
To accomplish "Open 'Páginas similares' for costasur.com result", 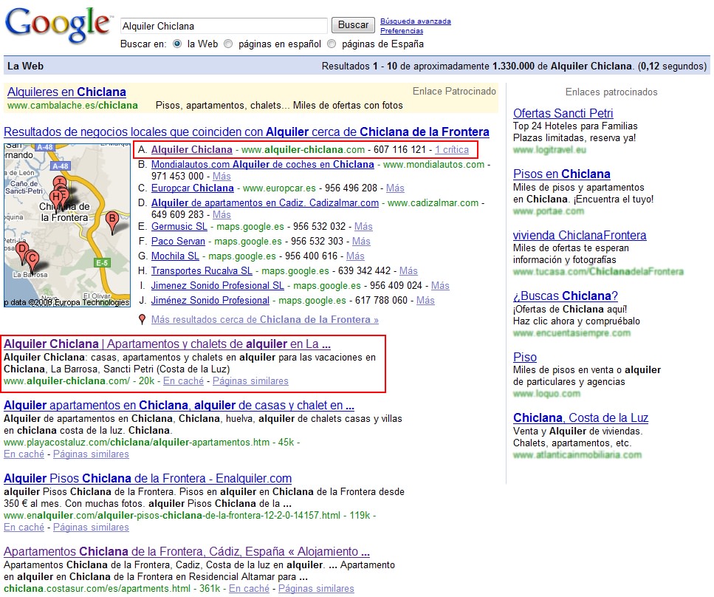I will coord(316,588).
